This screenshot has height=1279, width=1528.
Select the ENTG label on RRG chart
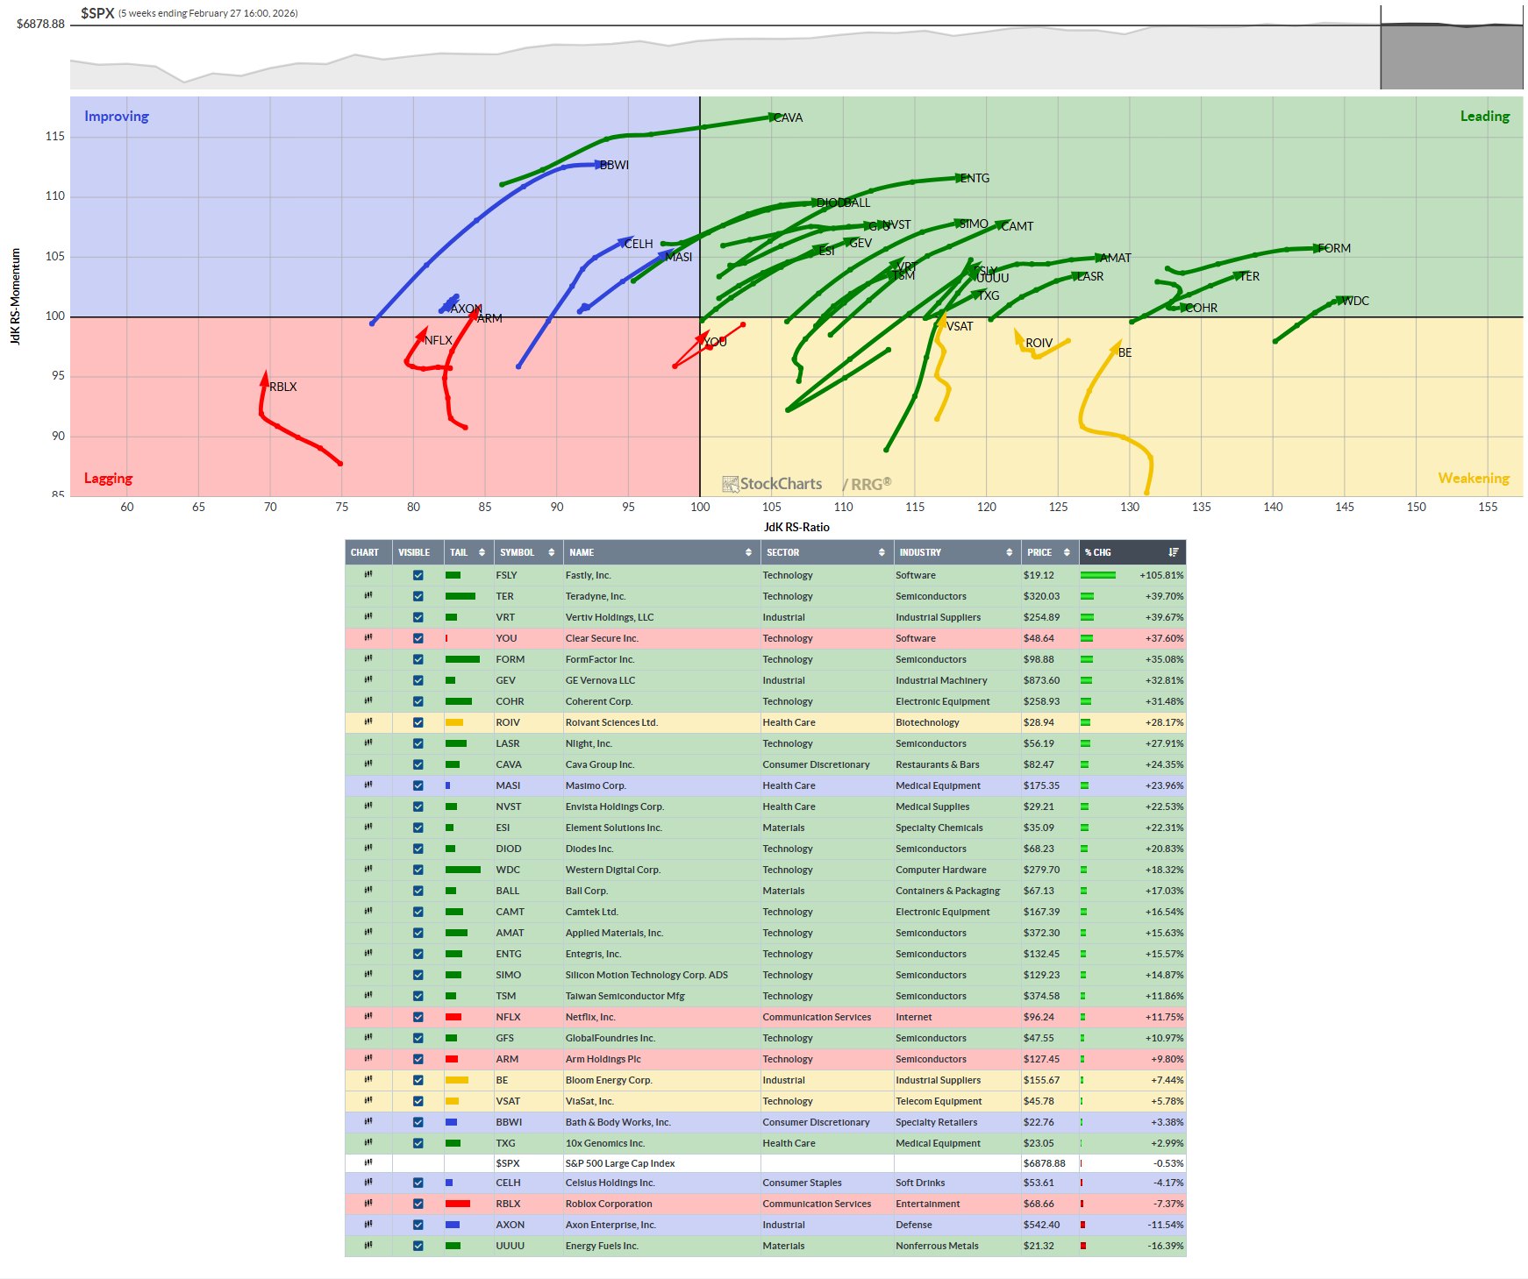975,178
